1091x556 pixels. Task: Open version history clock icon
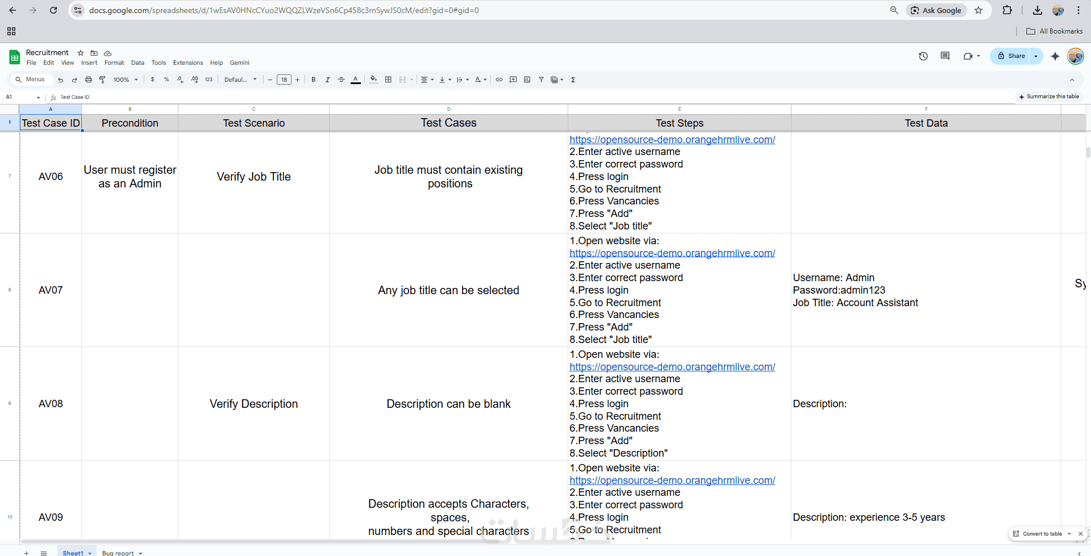(923, 56)
